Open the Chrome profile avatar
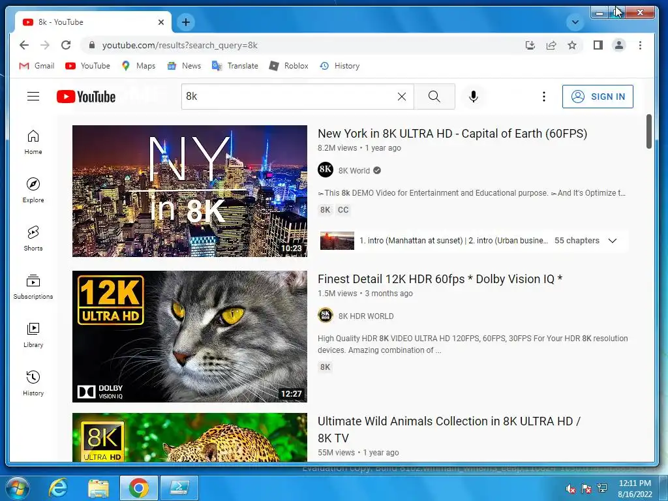 [618, 45]
